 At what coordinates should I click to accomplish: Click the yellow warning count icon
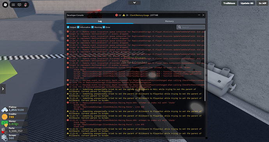coord(124,15)
